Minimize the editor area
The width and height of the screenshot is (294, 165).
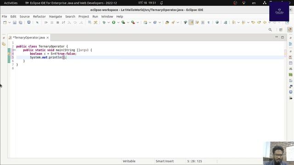(x=277, y=37)
